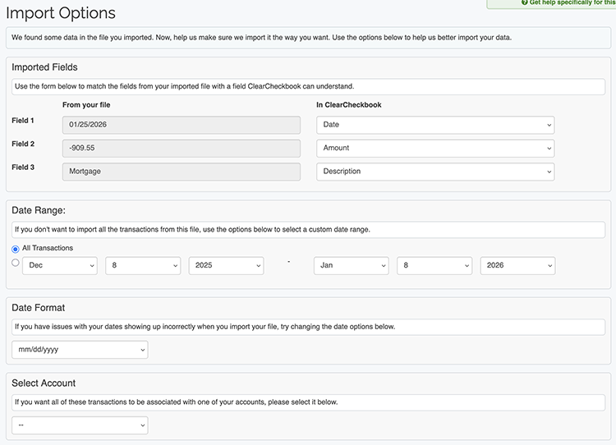Click the 'Field 2' row label
Image resolution: width=616 pixels, height=445 pixels.
(x=23, y=144)
